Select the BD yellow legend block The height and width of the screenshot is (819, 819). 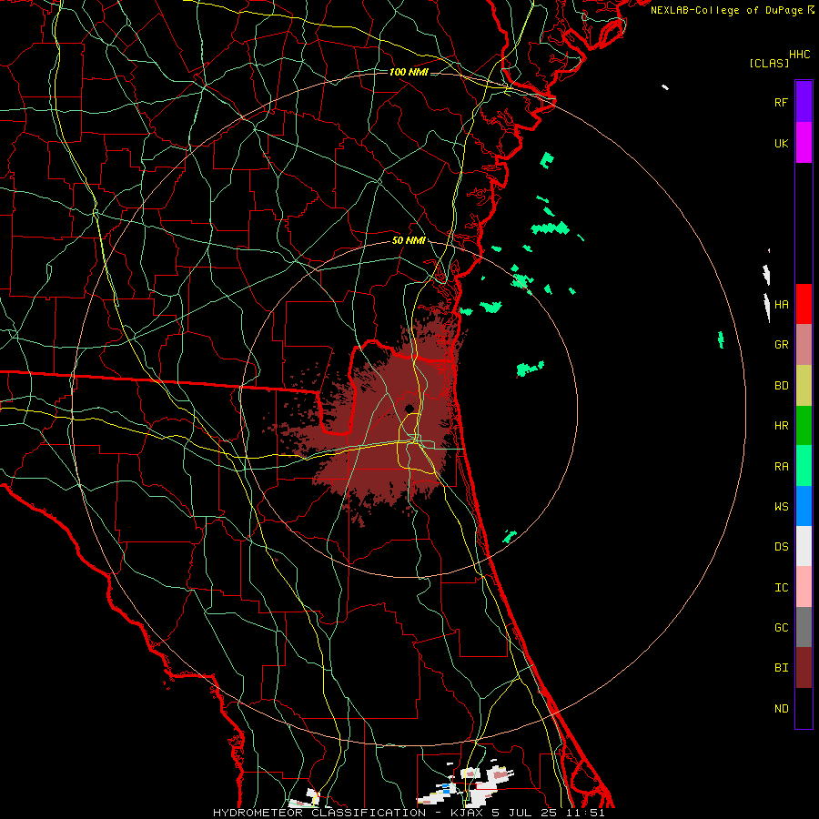pos(804,385)
